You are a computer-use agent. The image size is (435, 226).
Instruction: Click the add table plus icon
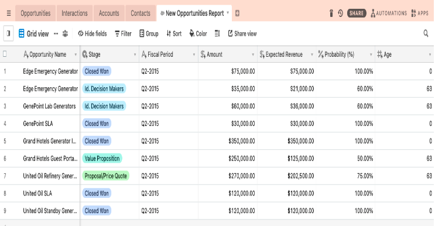pyautogui.click(x=238, y=13)
